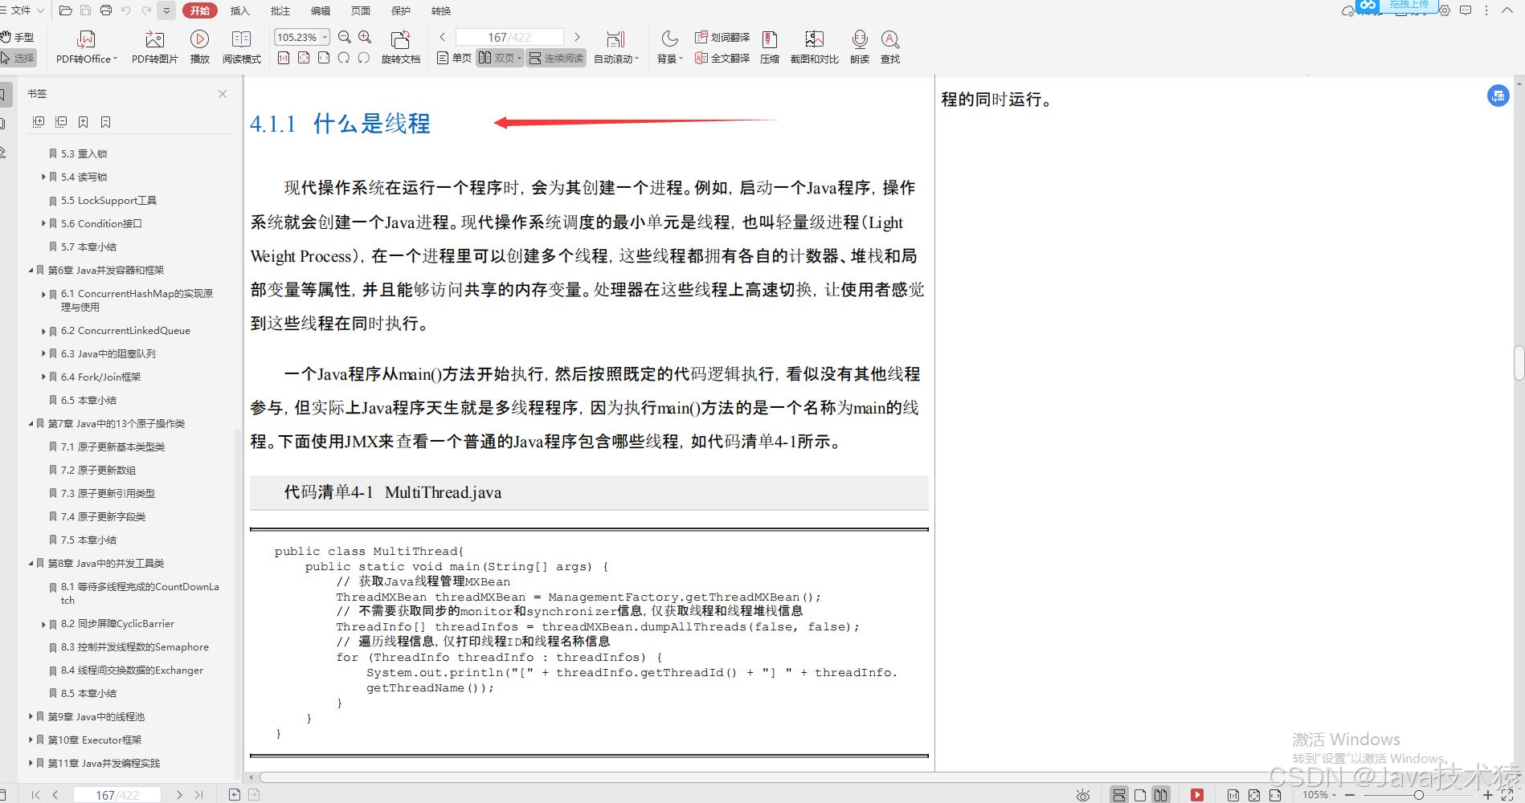Click the fit width icon in ribbon

324,58
